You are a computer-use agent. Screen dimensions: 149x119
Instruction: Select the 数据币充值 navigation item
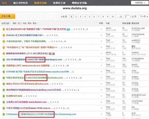coord(41,3)
